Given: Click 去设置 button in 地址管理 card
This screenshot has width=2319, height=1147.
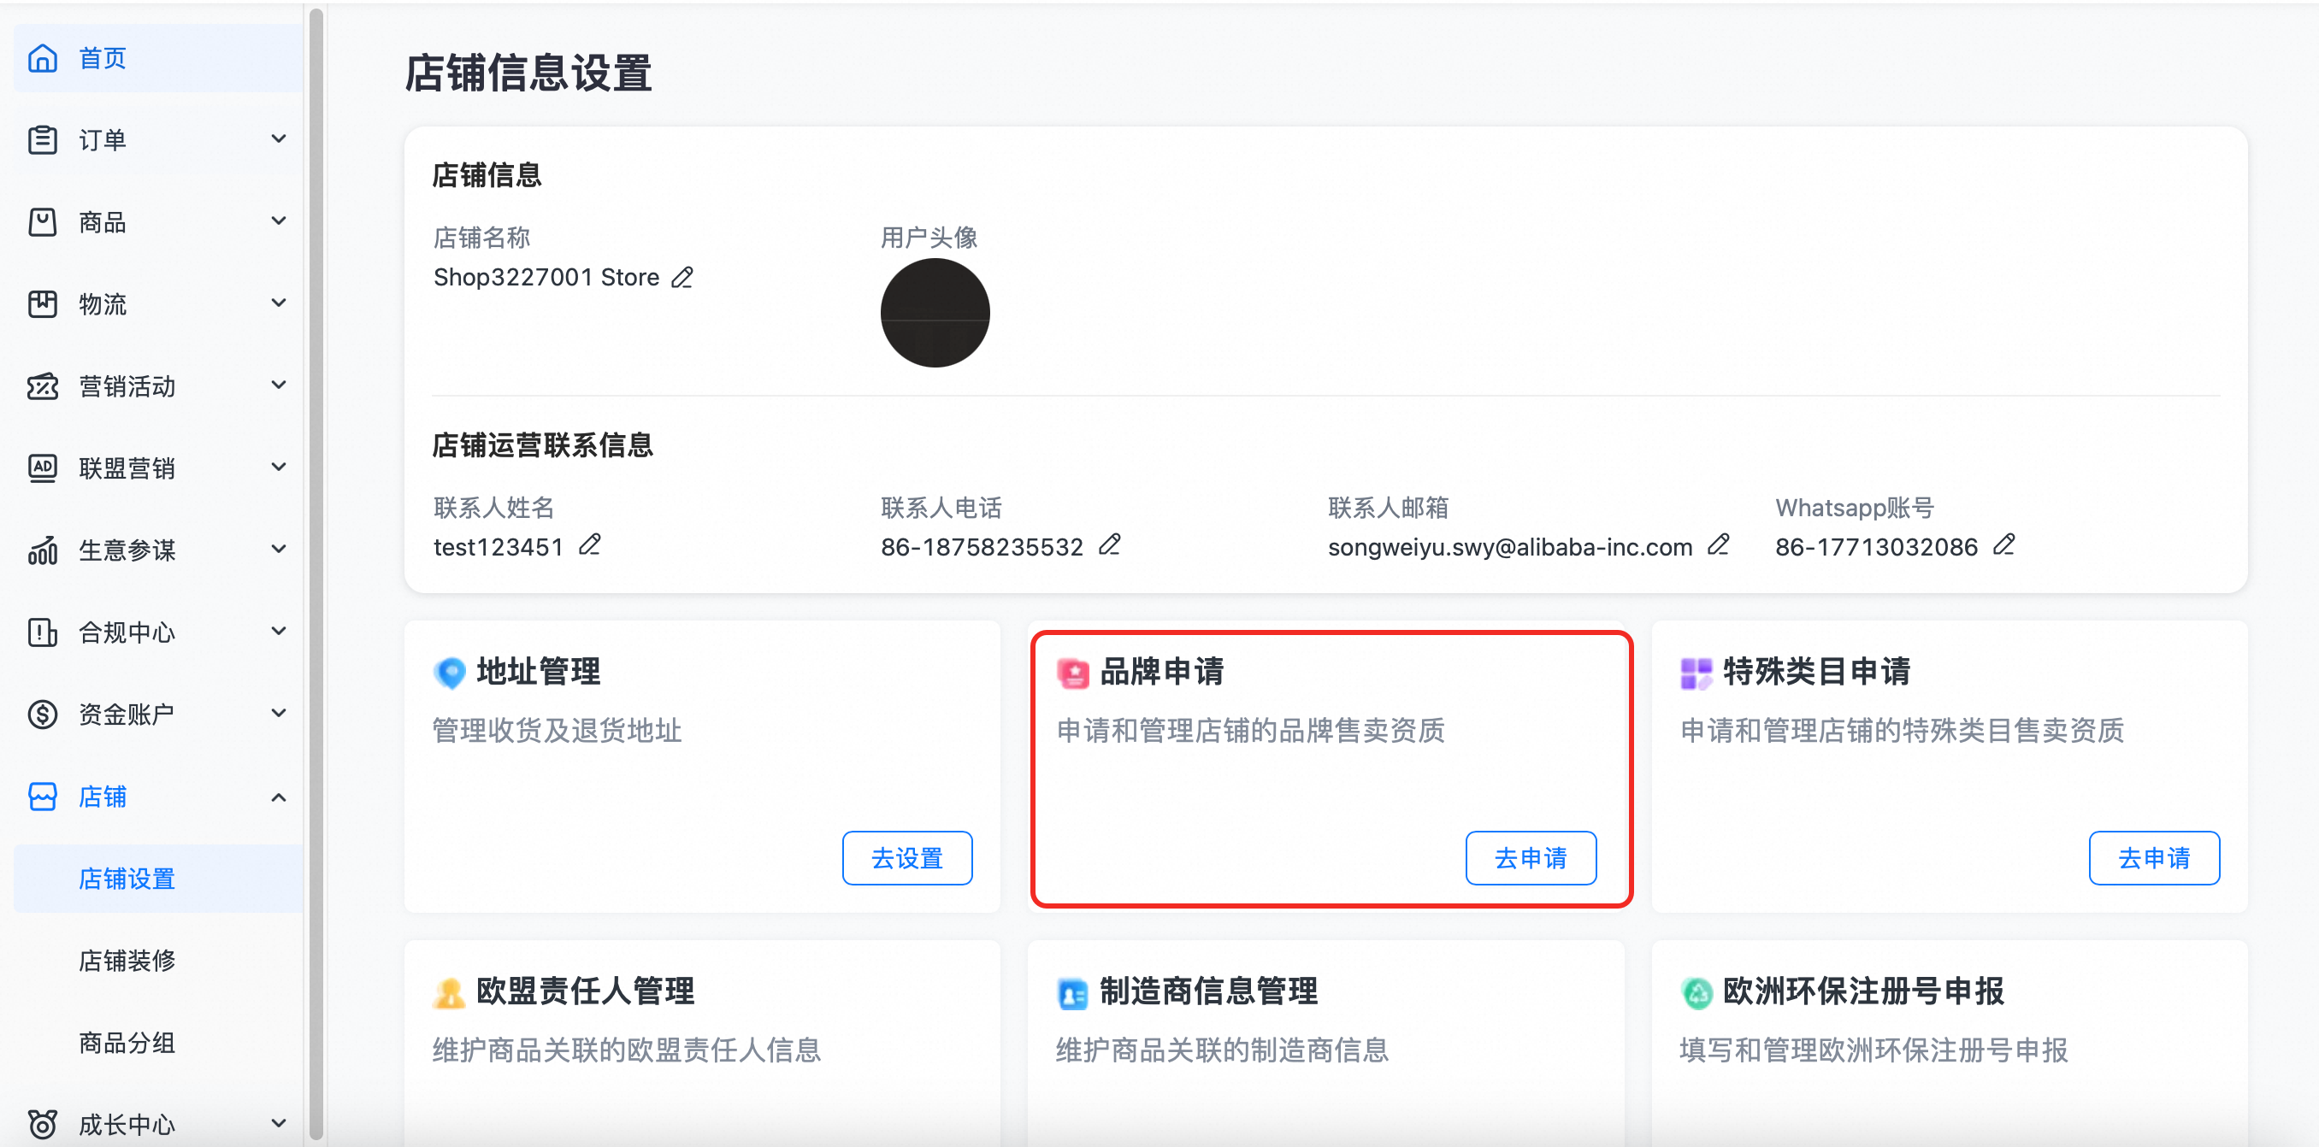Looking at the screenshot, I should pos(906,858).
